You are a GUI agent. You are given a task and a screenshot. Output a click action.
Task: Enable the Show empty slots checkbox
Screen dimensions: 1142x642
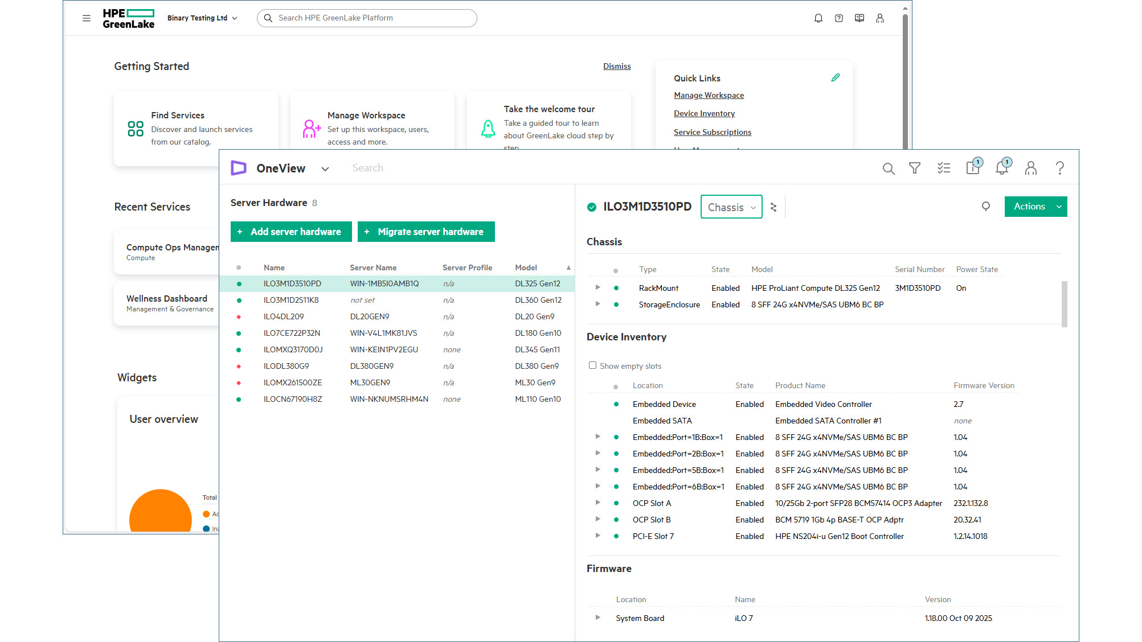592,365
